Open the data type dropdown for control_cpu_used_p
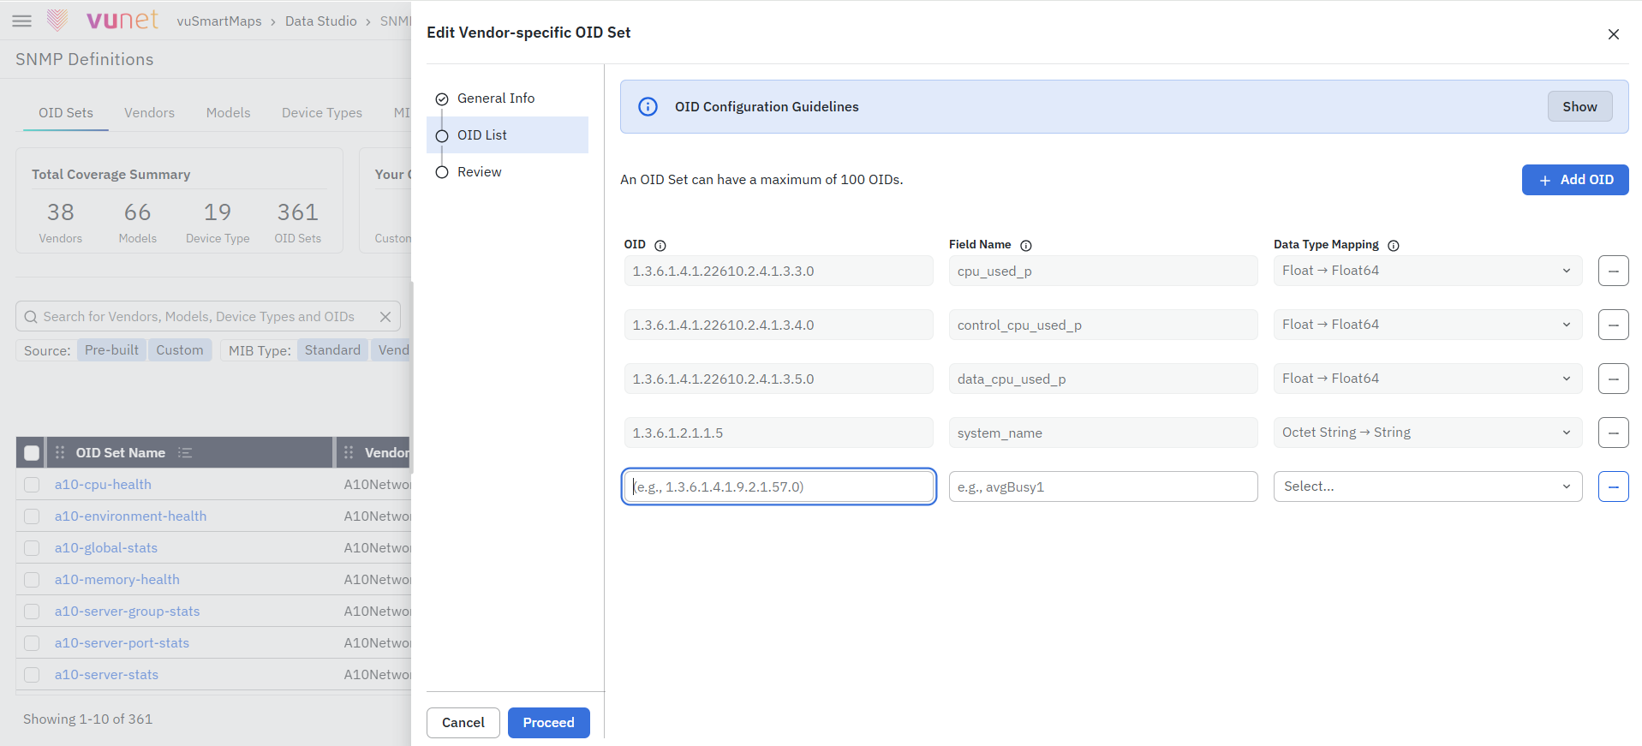Image resolution: width=1642 pixels, height=746 pixels. pos(1427,325)
